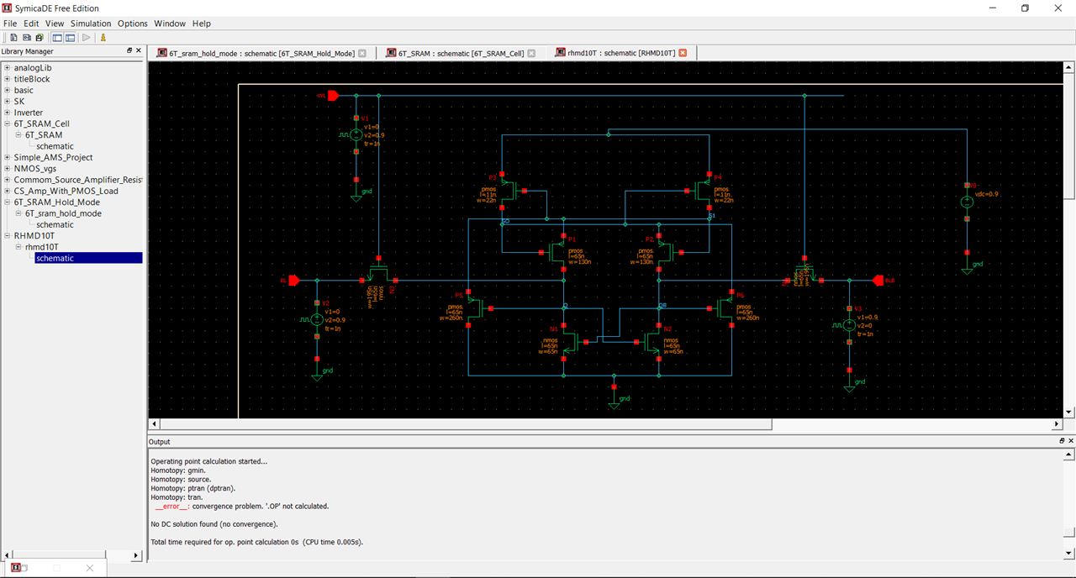Image resolution: width=1076 pixels, height=578 pixels.
Task: Close the rhmd10T schematic tab
Action: pyautogui.click(x=683, y=53)
